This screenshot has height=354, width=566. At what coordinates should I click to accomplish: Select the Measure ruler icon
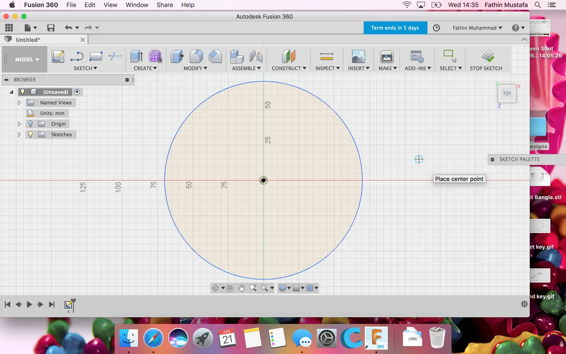pos(326,56)
